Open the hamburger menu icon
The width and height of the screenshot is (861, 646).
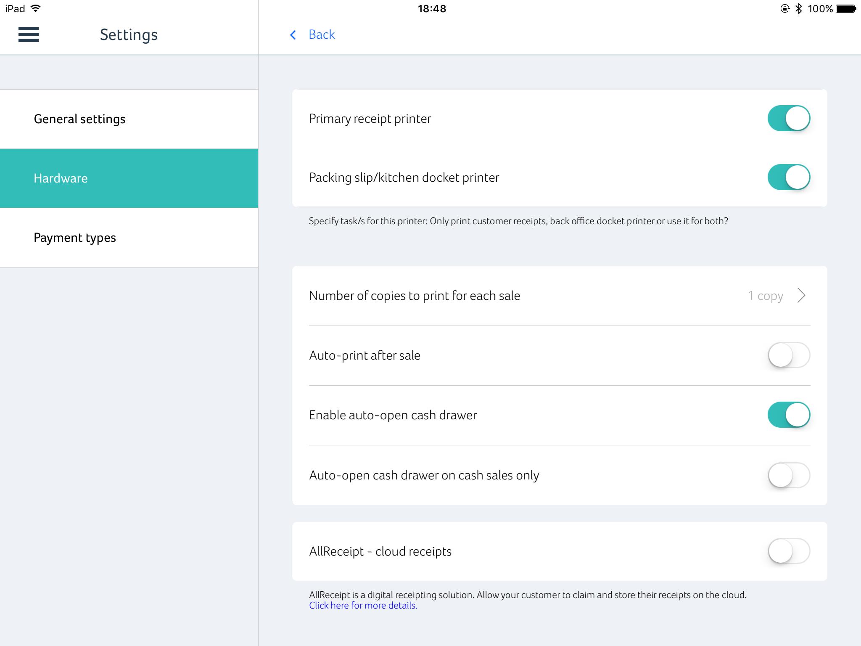pos(29,34)
